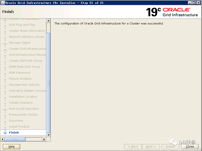202x151 pixels.
Task: Click Create Grid Infrastructure branch node icon
Action: tap(5, 49)
